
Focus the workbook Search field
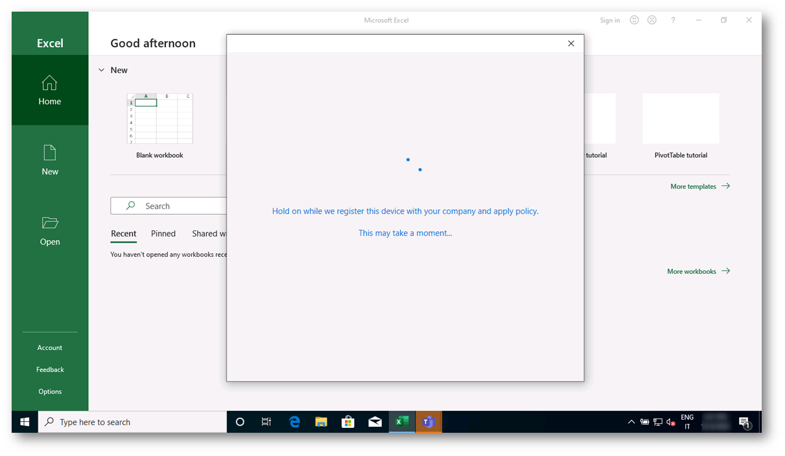[169, 206]
